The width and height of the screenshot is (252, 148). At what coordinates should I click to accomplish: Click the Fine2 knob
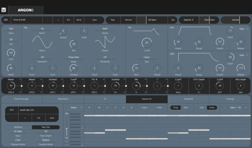(115, 68)
